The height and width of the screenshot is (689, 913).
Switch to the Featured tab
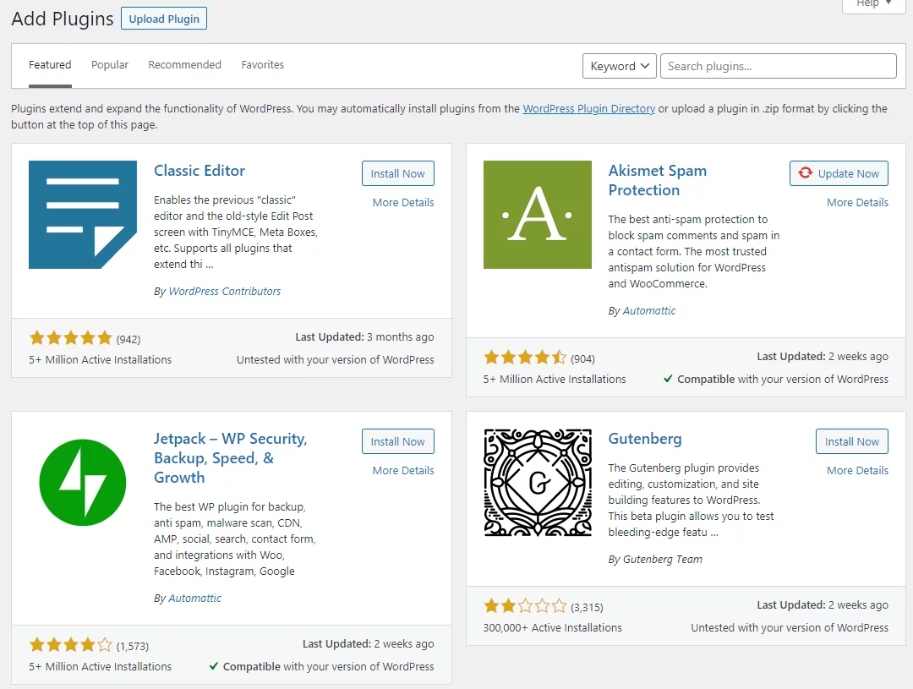coord(50,64)
